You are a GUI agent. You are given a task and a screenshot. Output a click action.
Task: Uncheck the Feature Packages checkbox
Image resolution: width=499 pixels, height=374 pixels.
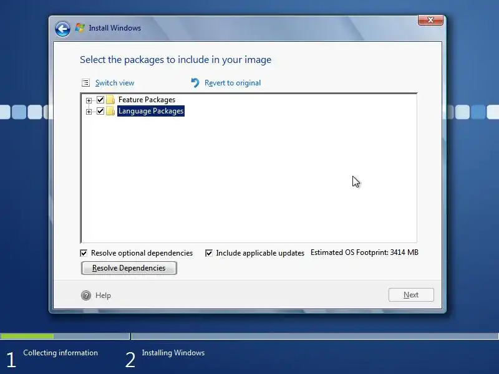pos(100,100)
